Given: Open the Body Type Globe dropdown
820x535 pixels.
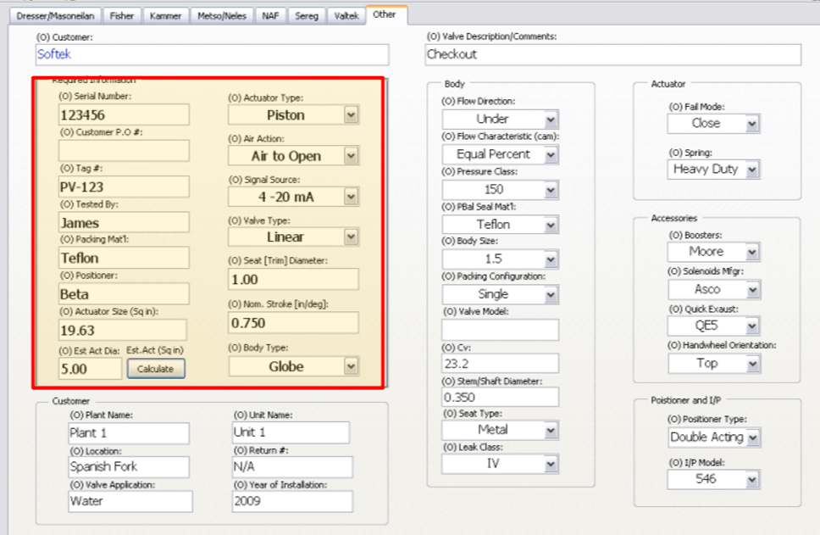Looking at the screenshot, I should tap(351, 366).
